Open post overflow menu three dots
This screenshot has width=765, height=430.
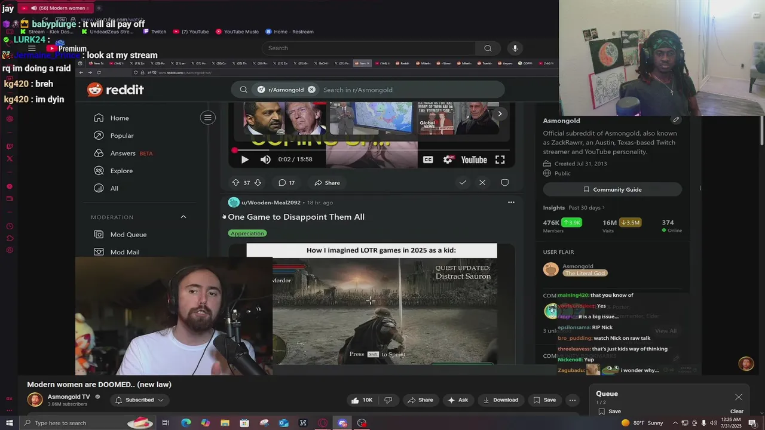tap(511, 202)
